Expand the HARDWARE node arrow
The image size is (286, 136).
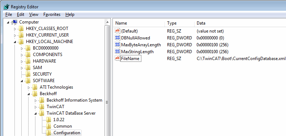pyautogui.click(x=22, y=61)
